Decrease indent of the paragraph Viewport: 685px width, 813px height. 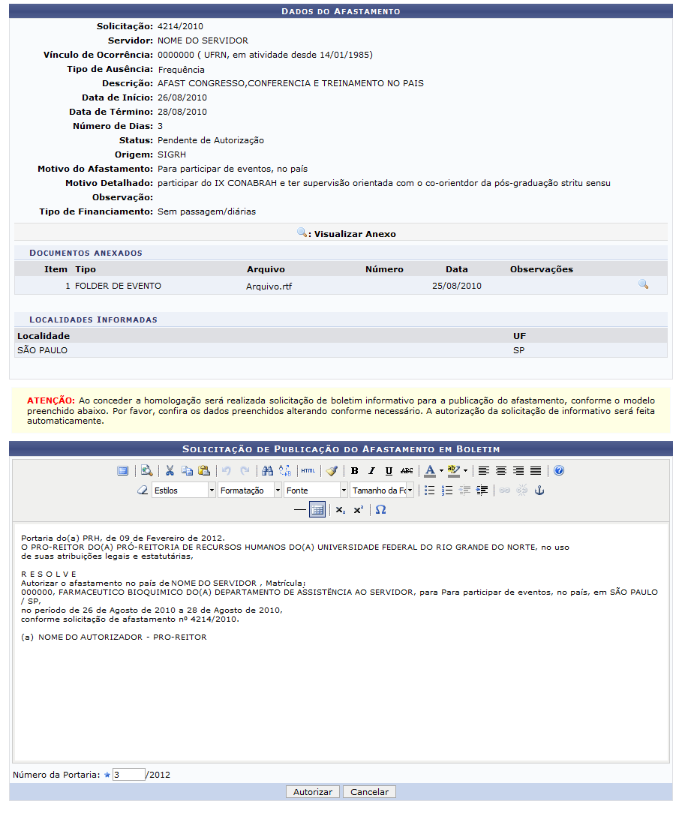click(464, 490)
